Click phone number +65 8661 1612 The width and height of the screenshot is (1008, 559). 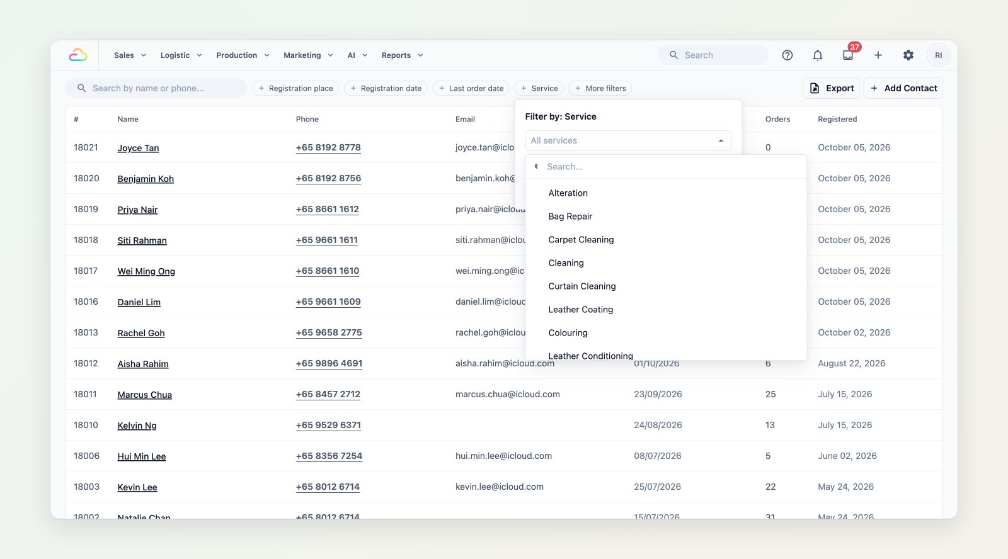coord(327,209)
